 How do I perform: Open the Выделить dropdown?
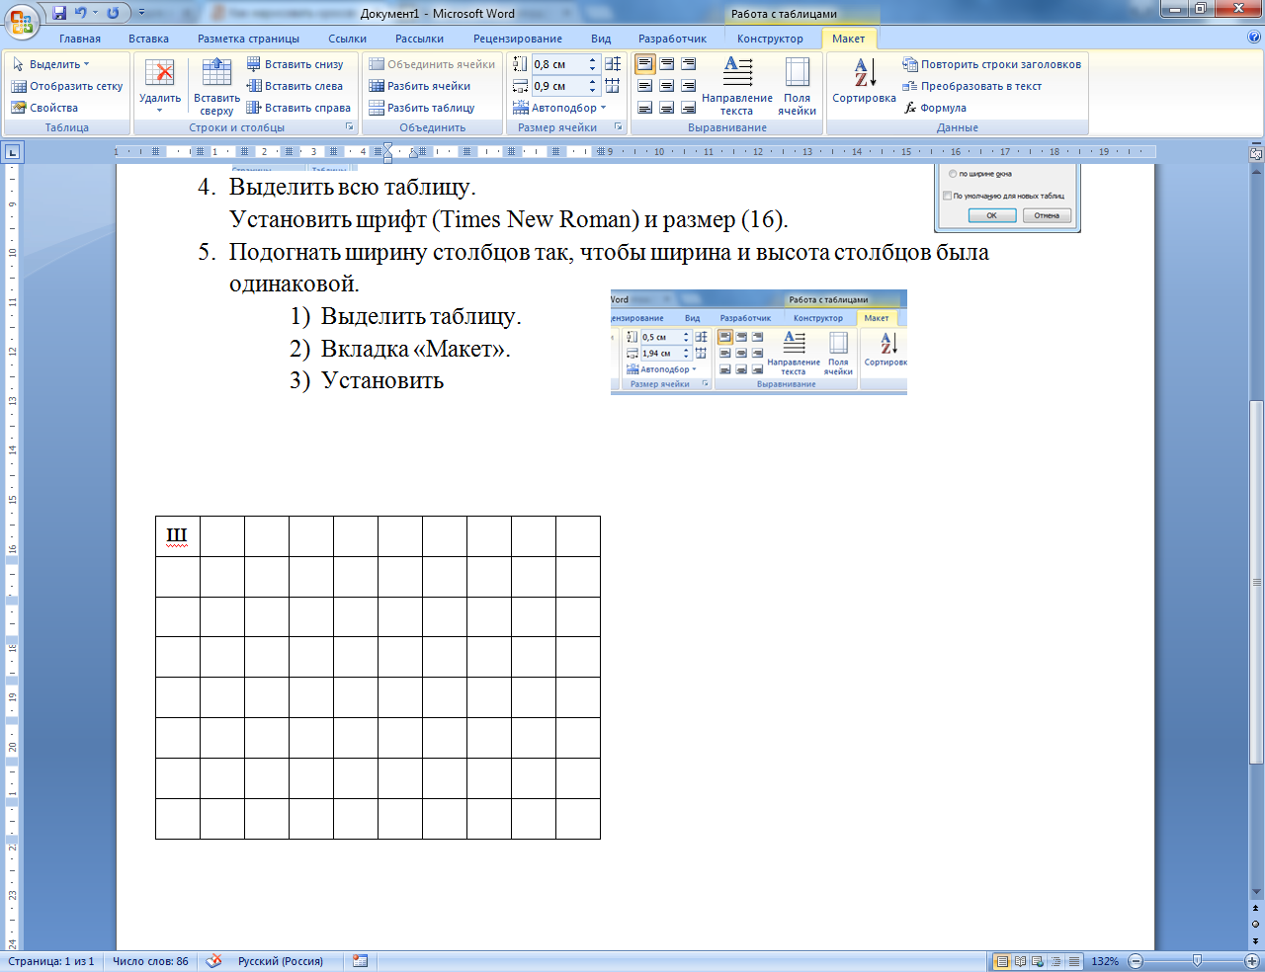coord(51,64)
